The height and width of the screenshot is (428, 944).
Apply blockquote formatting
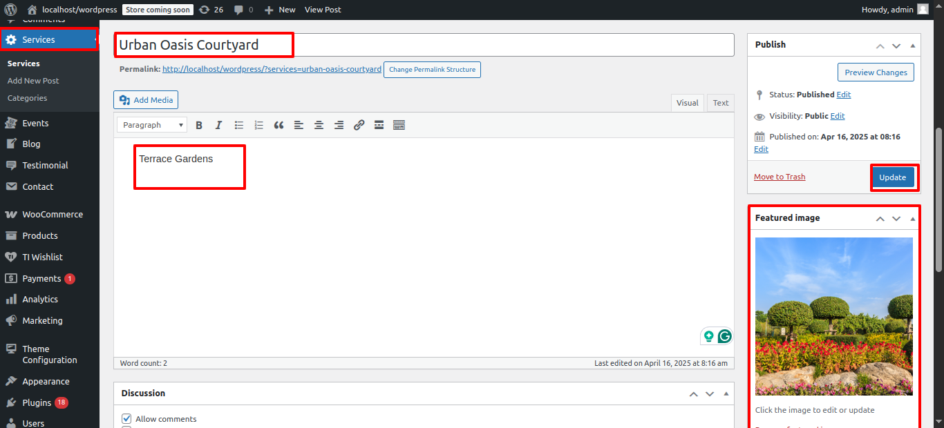tap(279, 125)
